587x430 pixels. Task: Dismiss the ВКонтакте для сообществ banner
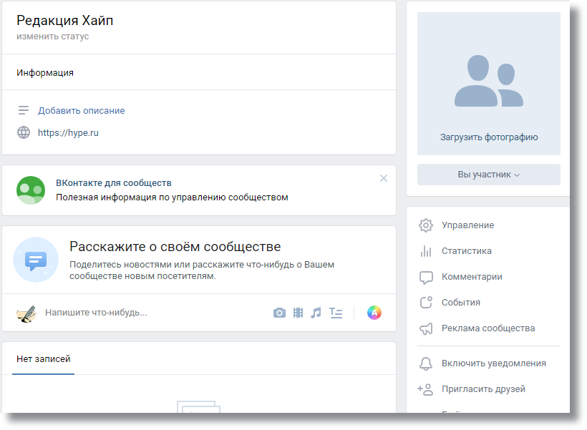(384, 178)
